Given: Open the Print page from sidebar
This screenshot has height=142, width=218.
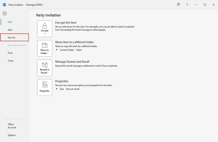Looking at the screenshot, I should coord(10,53).
